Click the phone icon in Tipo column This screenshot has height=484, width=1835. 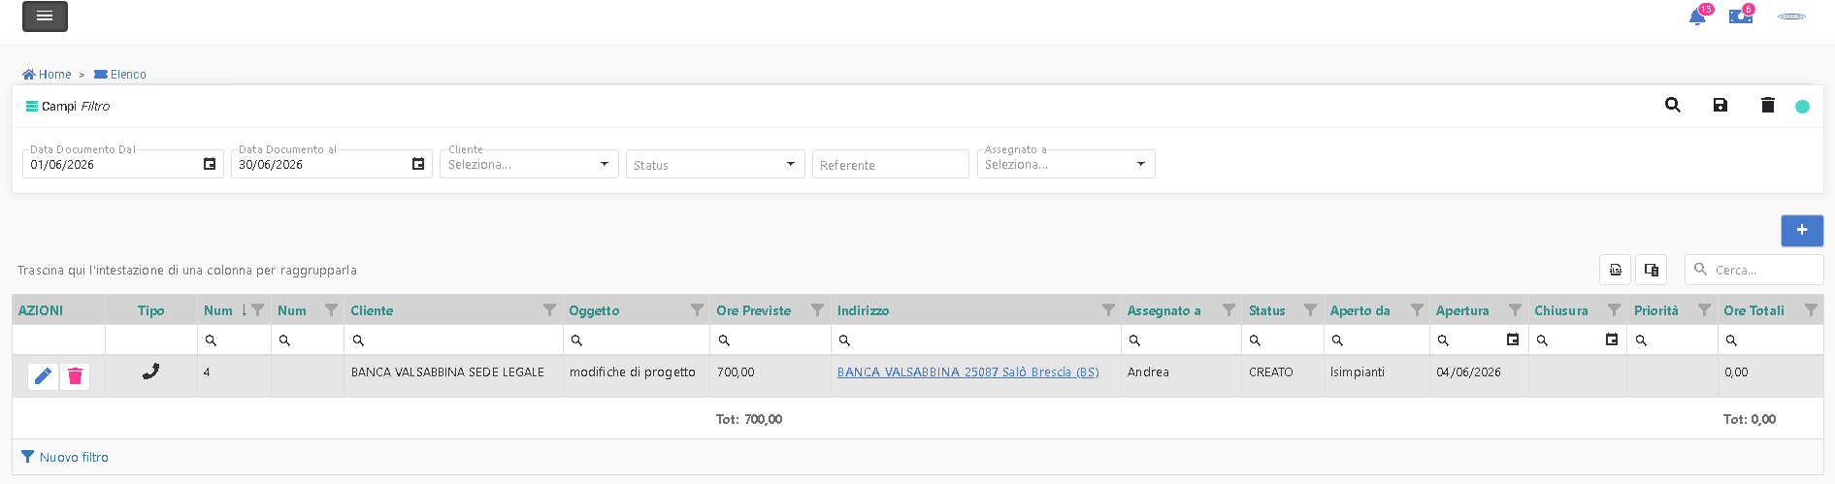click(x=150, y=371)
